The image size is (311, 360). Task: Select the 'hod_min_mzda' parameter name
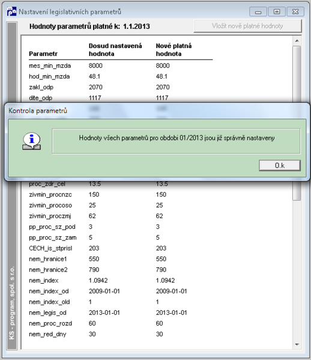pos(49,76)
